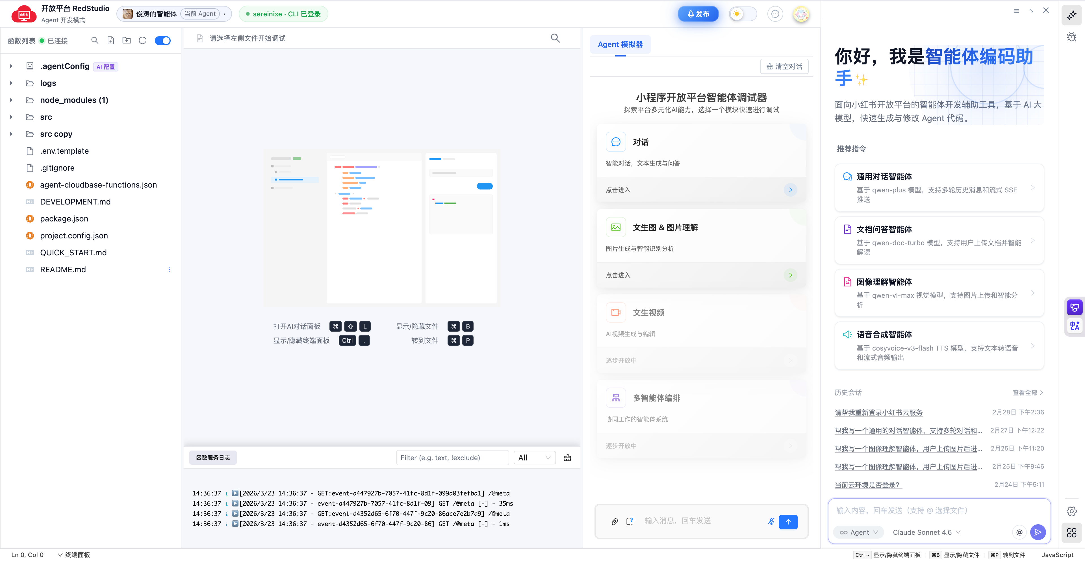
Task: Expand the src copy folder
Action: click(x=11, y=134)
